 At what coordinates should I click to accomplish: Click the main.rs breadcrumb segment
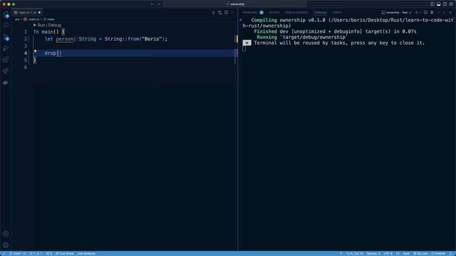pyautogui.click(x=31, y=19)
